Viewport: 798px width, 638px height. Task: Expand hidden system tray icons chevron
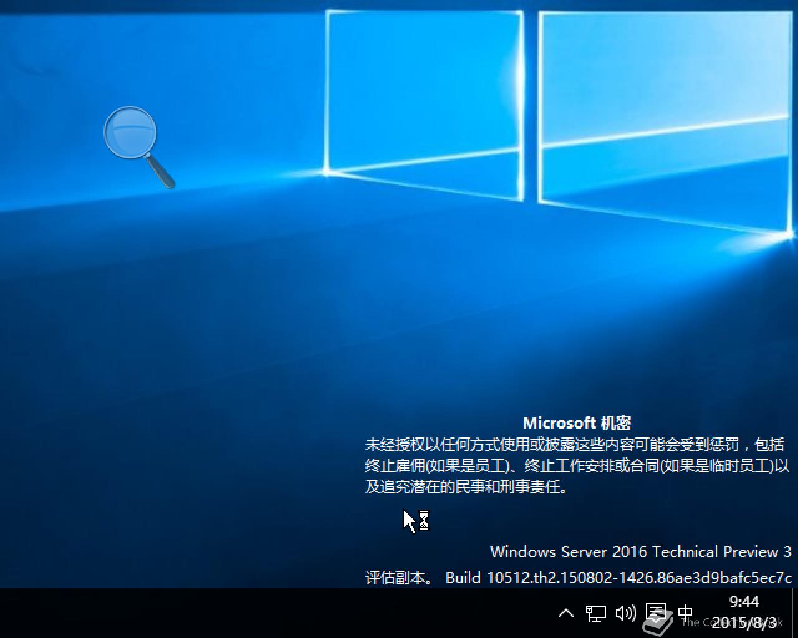[566, 613]
